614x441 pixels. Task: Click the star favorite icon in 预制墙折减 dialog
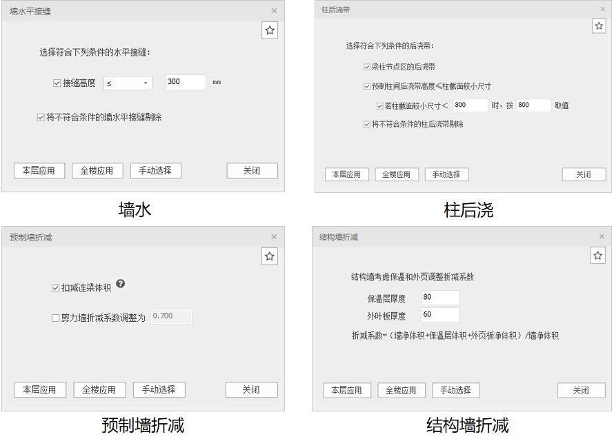pyautogui.click(x=270, y=256)
